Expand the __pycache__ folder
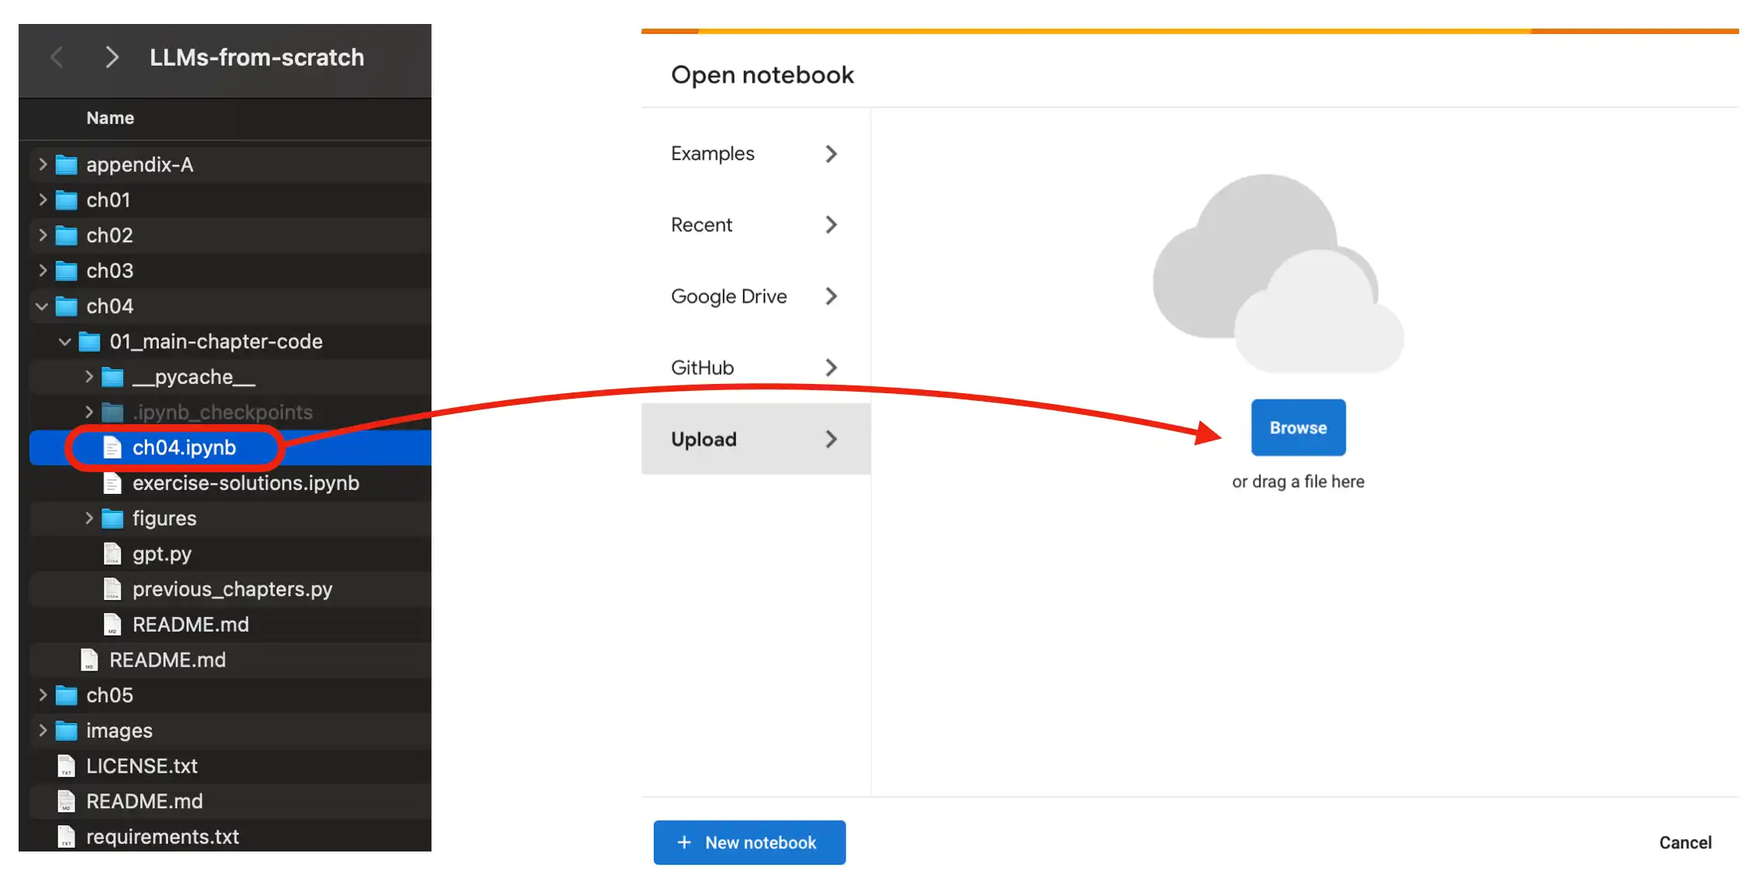The width and height of the screenshot is (1757, 884). click(x=89, y=377)
